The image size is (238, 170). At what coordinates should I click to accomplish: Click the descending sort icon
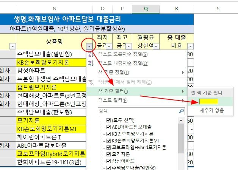click(x=91, y=63)
